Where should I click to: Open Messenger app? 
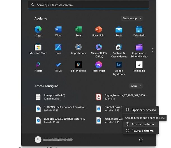pyautogui.click(x=99, y=67)
